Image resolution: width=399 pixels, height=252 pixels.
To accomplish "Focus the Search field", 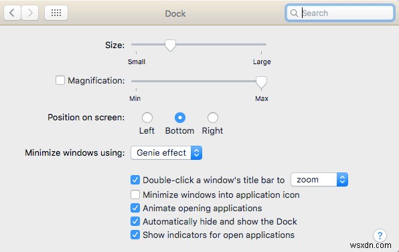I will [x=340, y=13].
